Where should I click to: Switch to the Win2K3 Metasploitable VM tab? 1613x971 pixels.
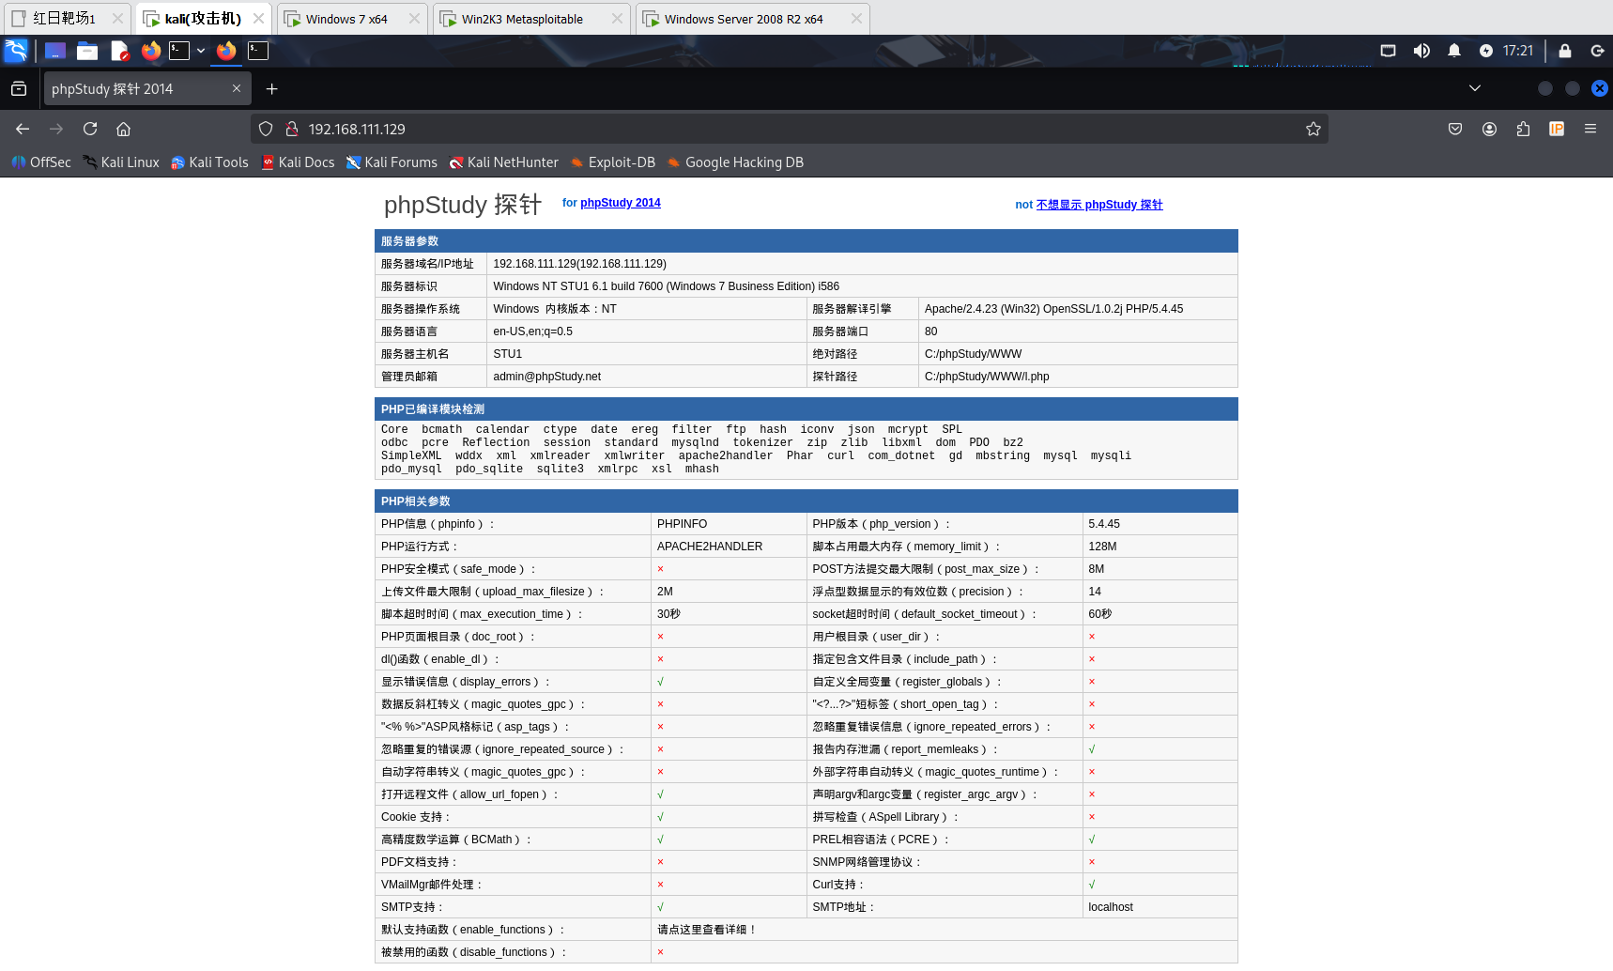tap(531, 19)
